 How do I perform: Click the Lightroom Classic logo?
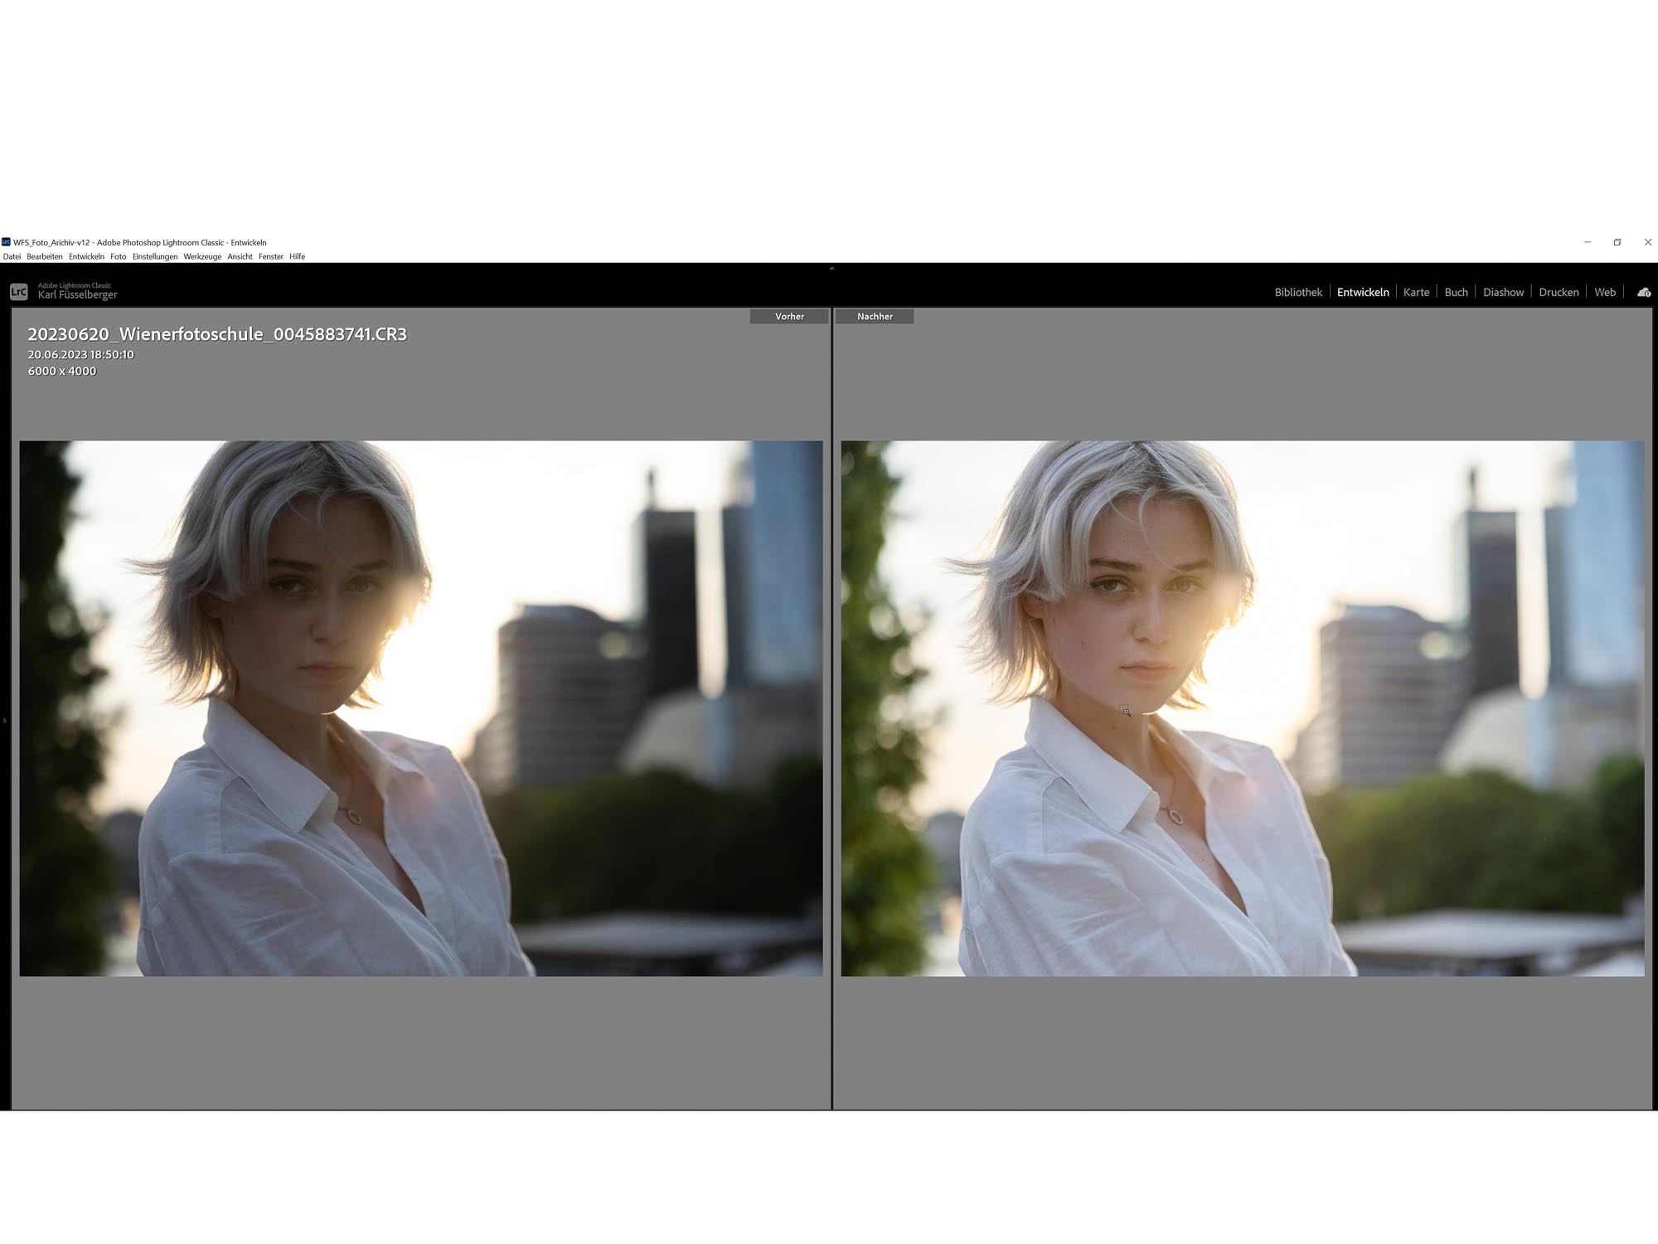tap(18, 291)
